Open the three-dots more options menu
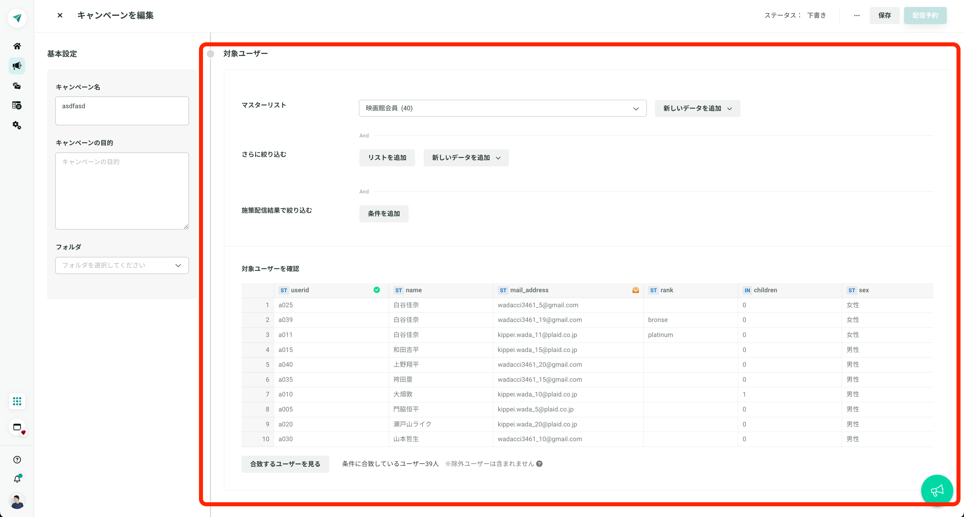Screen dimensions: 964x517 click(857, 15)
